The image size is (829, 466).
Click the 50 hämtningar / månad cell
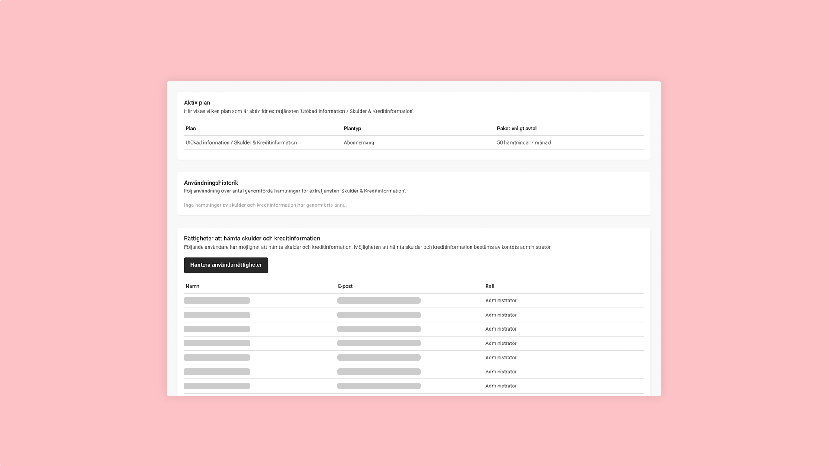click(523, 142)
